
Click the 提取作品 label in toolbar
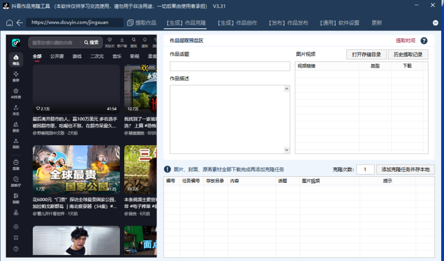(x=145, y=23)
